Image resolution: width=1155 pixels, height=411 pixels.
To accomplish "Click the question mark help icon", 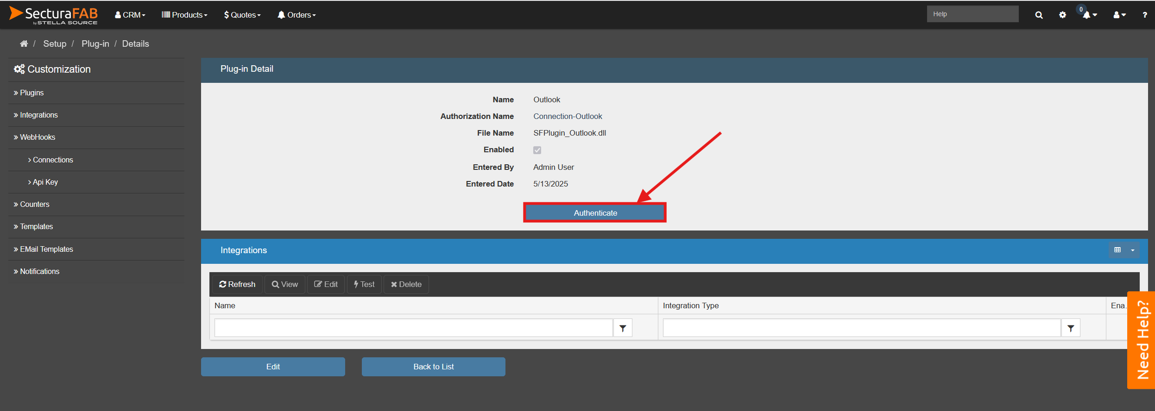I will [1144, 15].
